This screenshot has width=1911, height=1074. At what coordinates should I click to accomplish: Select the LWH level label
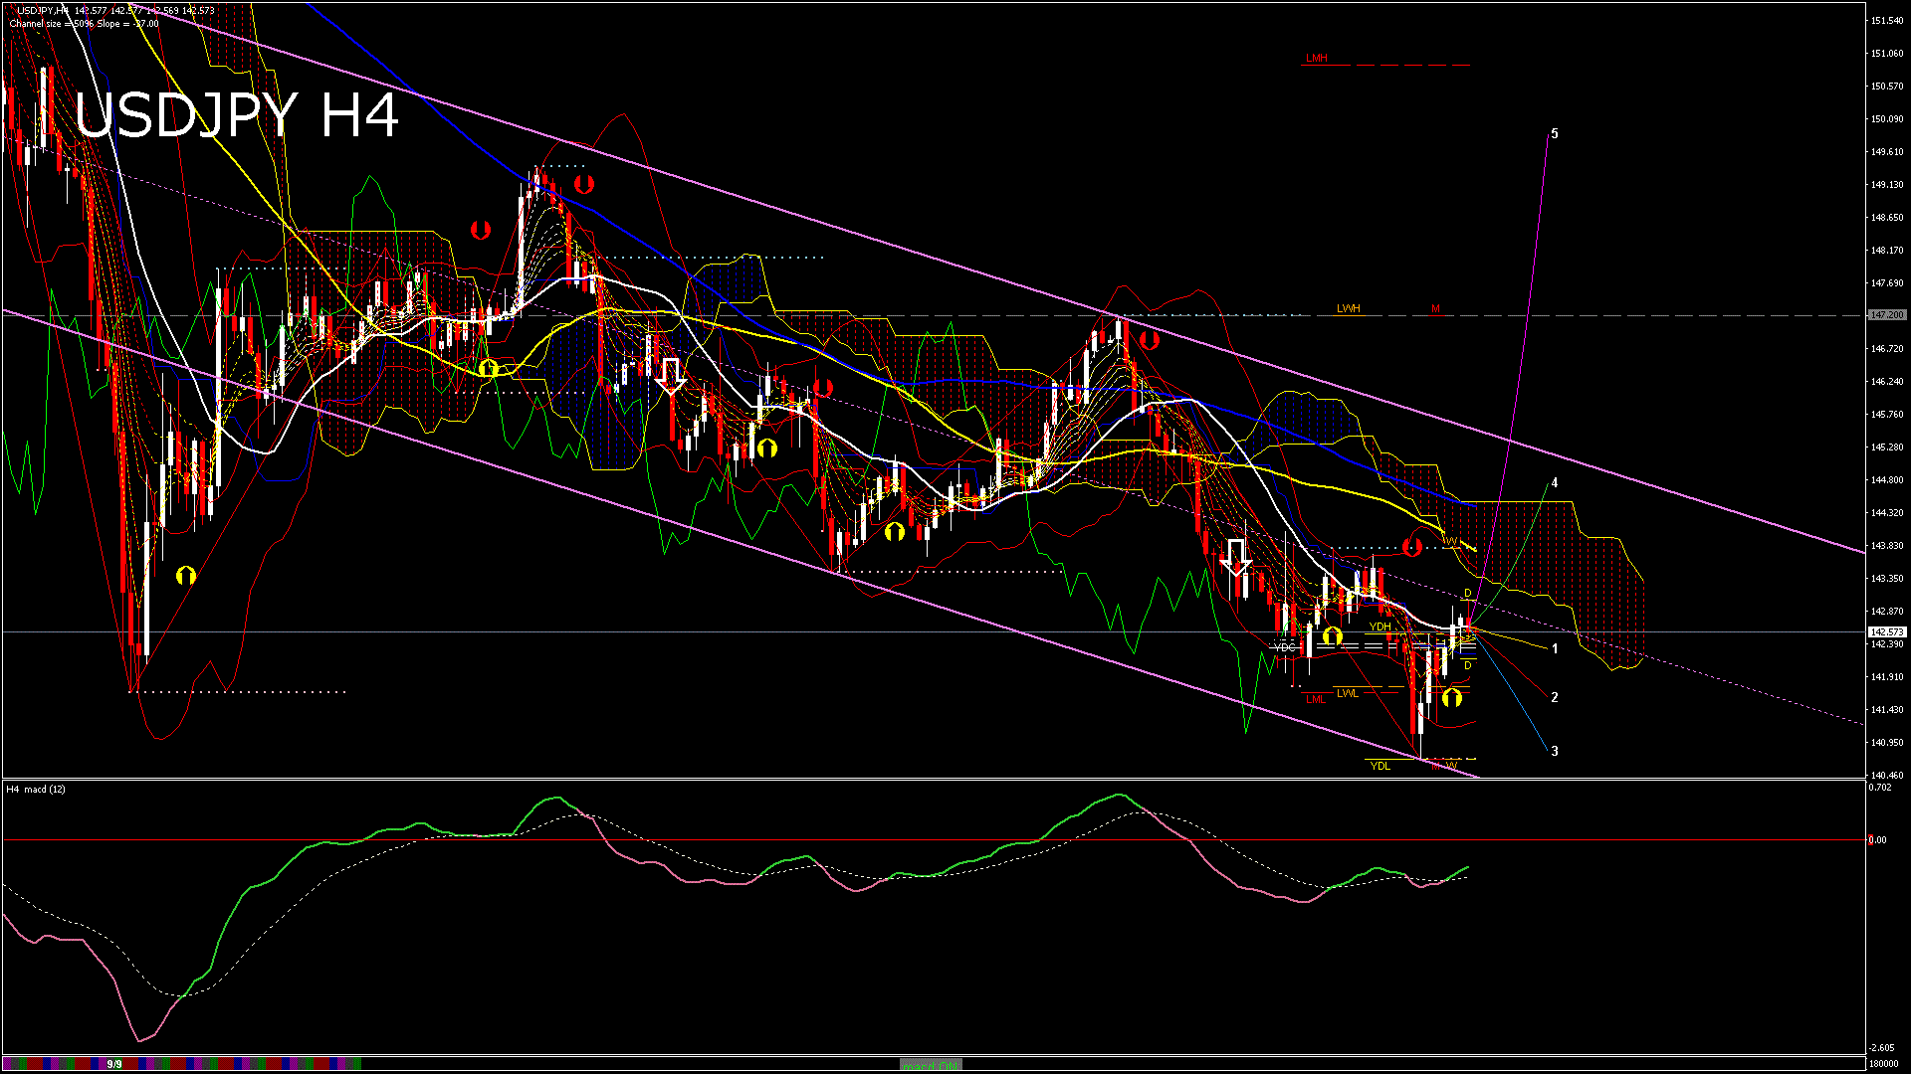(x=1348, y=309)
